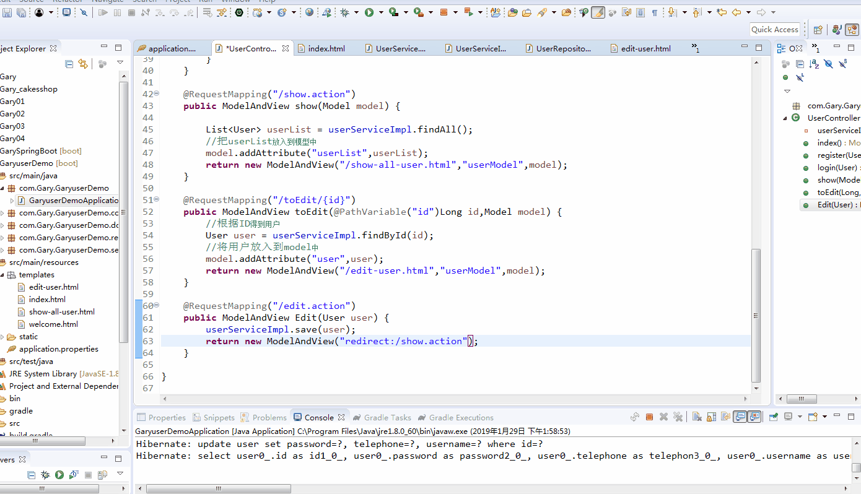861x494 pixels.
Task: Click the green Run icon in toolbar
Action: tap(369, 12)
